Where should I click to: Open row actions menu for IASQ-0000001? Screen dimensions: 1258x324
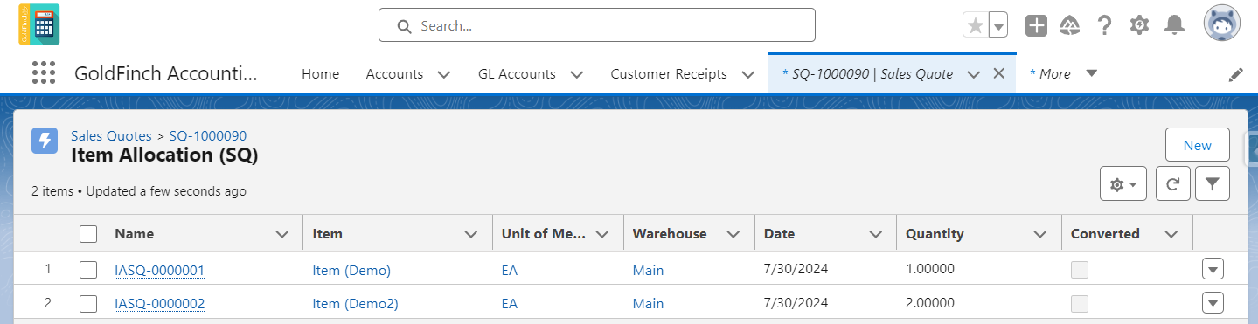[x=1213, y=270]
